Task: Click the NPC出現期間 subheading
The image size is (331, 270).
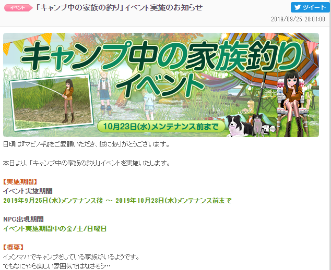Action: coord(23,219)
